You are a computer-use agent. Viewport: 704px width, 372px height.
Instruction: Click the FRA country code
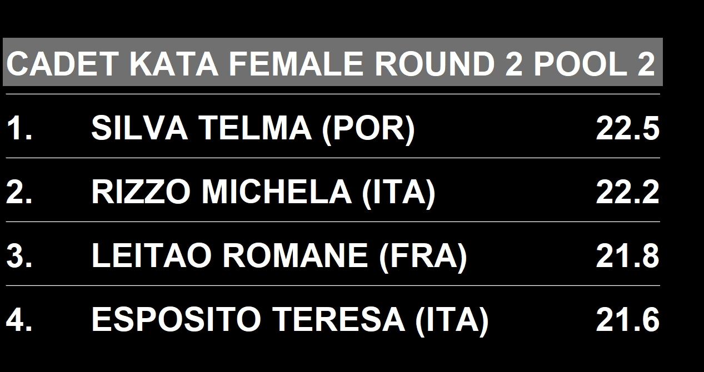422,257
